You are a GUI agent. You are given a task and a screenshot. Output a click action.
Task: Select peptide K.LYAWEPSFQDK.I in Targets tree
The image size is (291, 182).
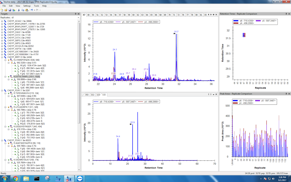[26, 60]
